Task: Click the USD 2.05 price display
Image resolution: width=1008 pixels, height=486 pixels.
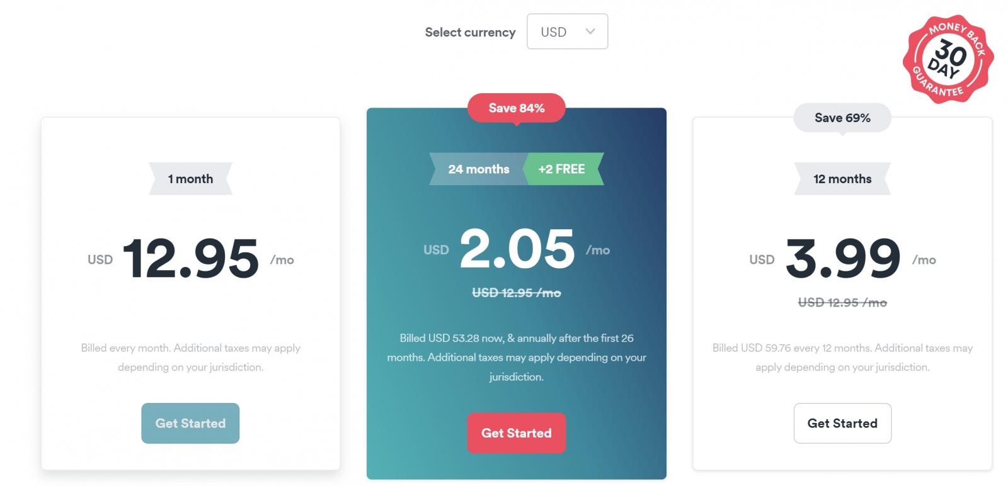Action: pos(515,248)
